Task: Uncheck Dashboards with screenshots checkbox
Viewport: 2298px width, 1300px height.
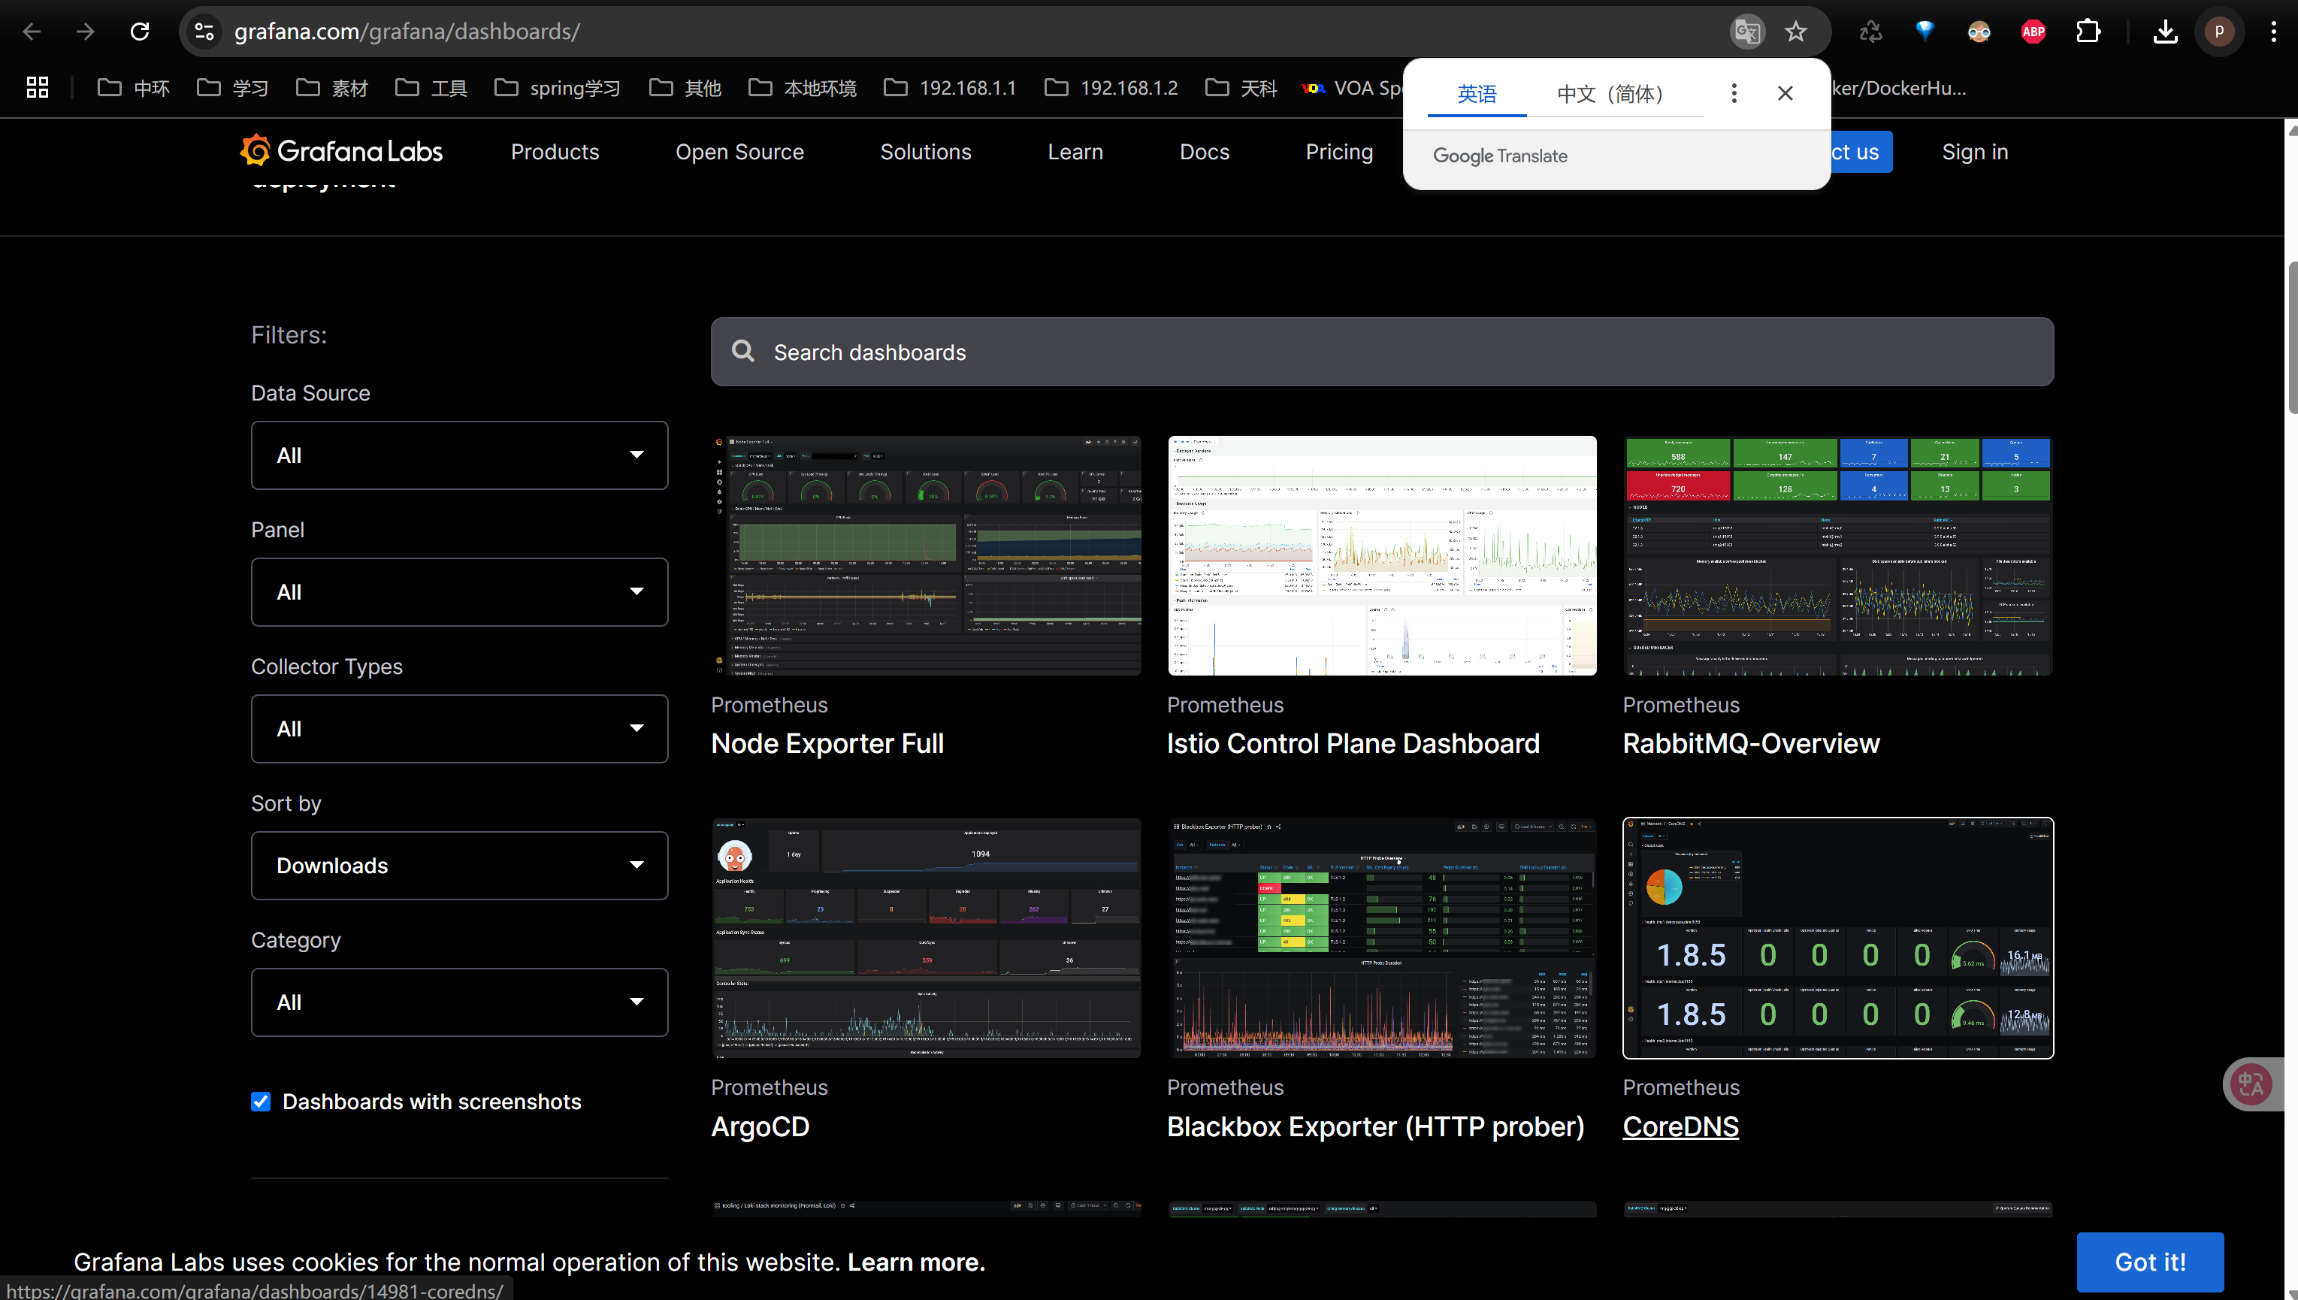Action: [x=261, y=1102]
